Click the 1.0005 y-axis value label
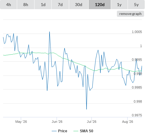 (x=137, y=32)
